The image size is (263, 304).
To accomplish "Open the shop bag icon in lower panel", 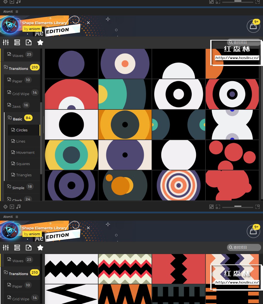I will click(253, 231).
